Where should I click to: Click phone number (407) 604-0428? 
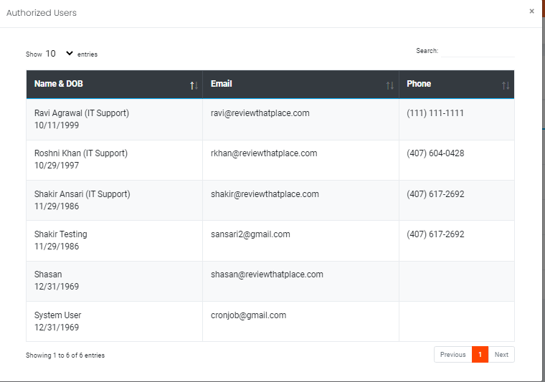point(435,153)
